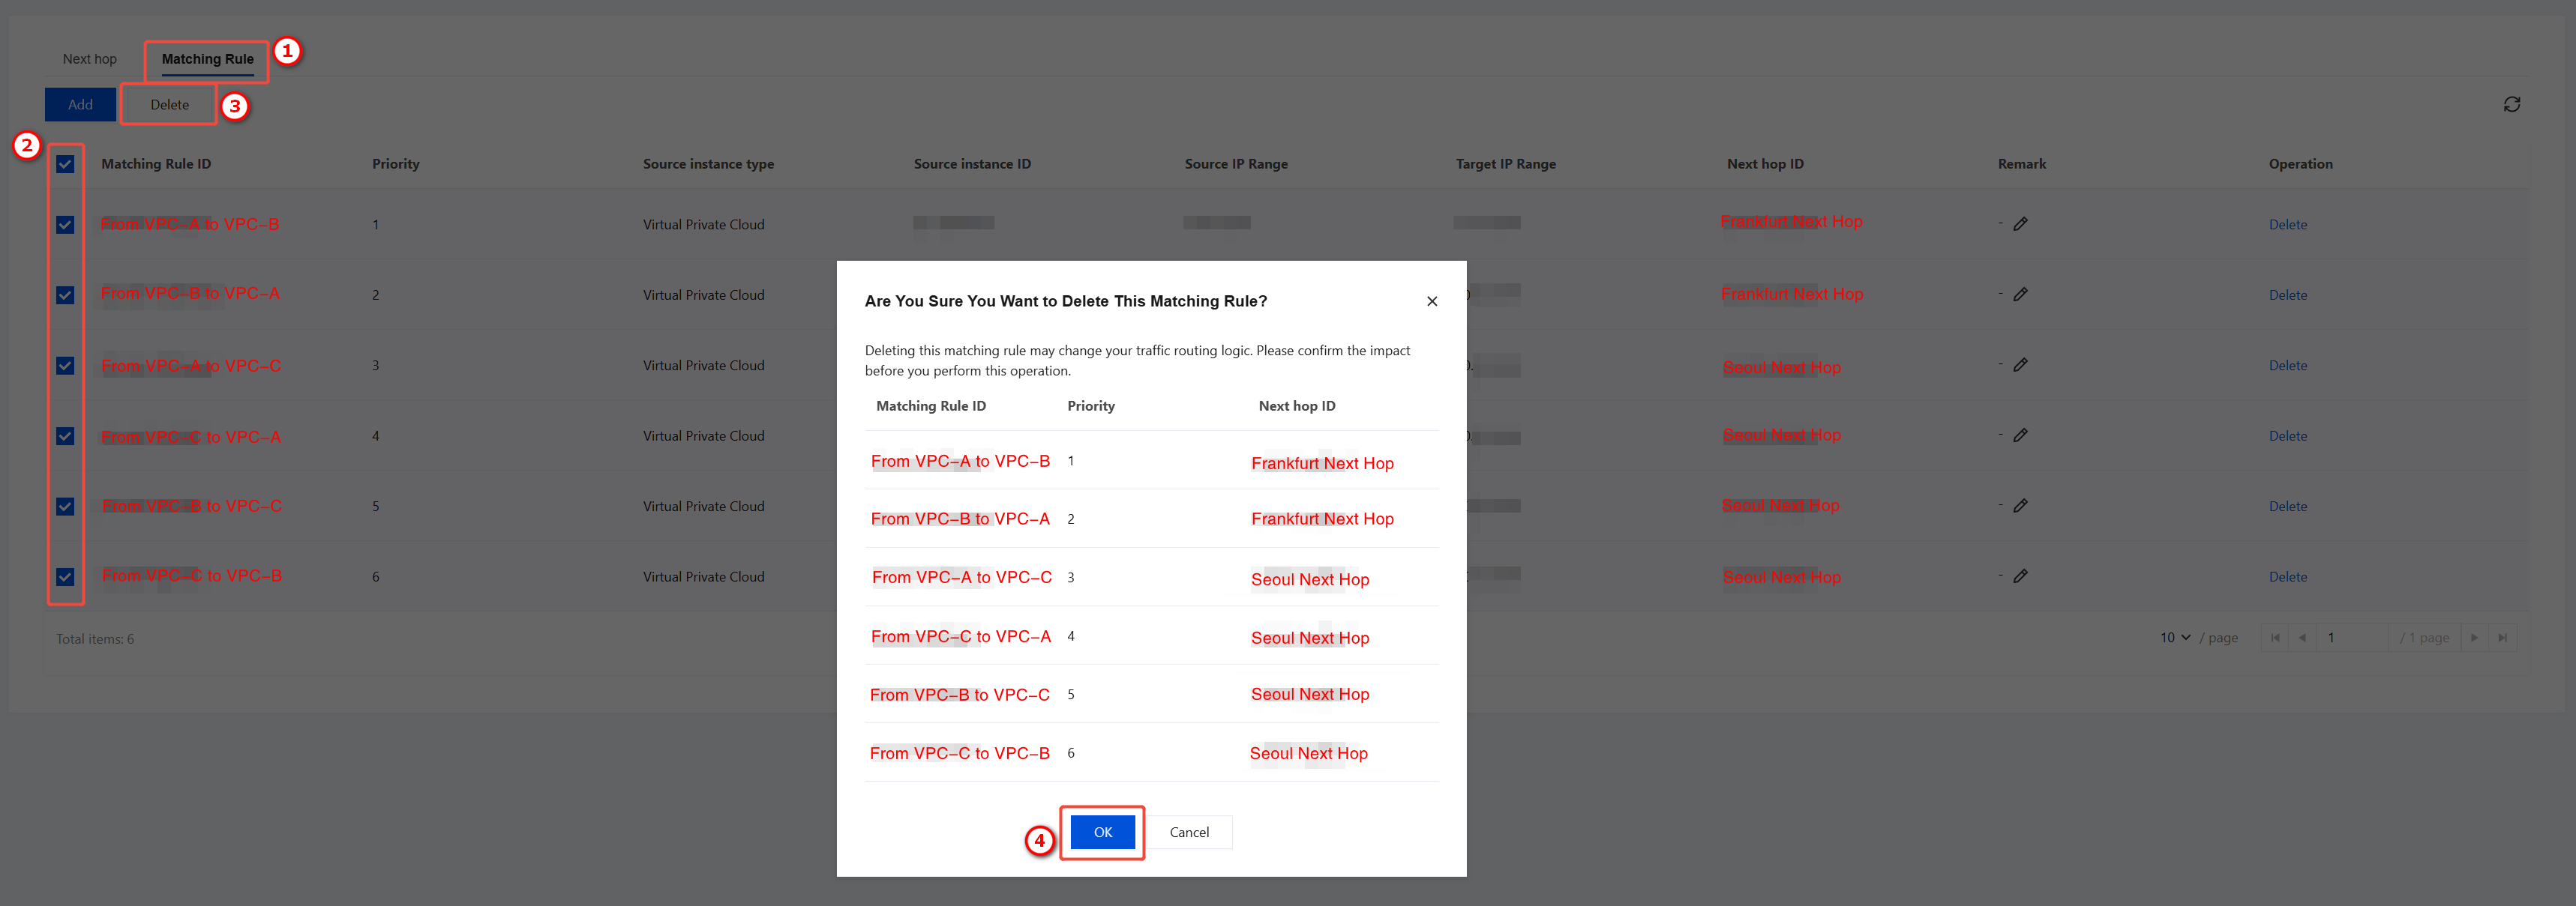Close the delete confirmation dialog with X
Screen dimensions: 2576x906
(1432, 302)
